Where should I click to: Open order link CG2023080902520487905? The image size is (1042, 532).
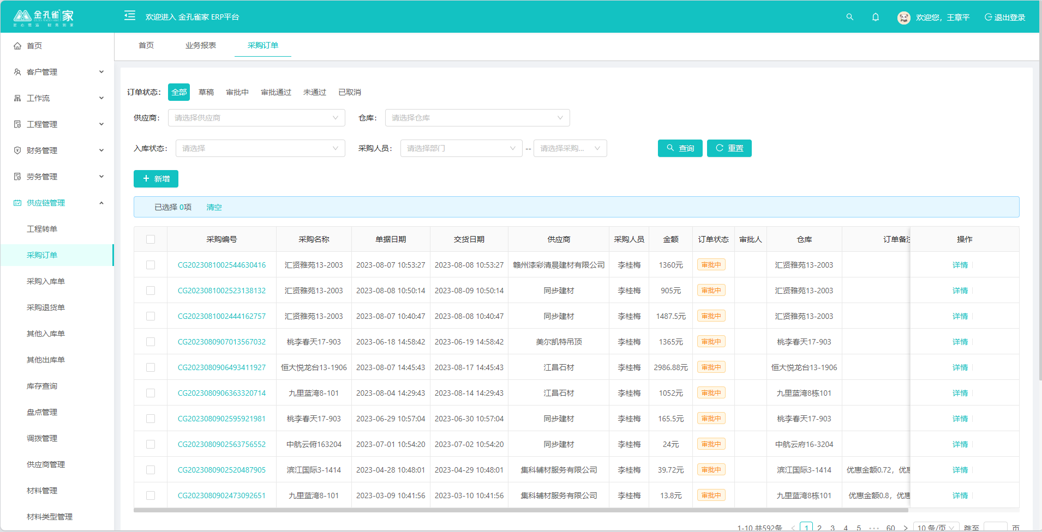tap(221, 470)
